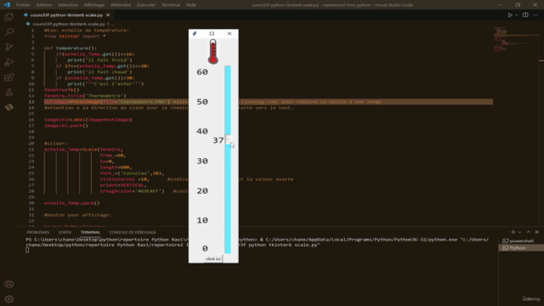Image resolution: width=544 pixels, height=306 pixels.
Task: Switch to the TERMINAL panel tab
Action: (90, 232)
